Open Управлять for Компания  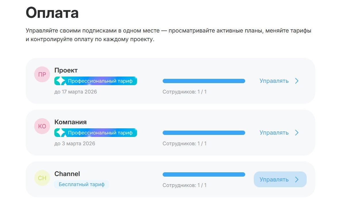(x=274, y=133)
